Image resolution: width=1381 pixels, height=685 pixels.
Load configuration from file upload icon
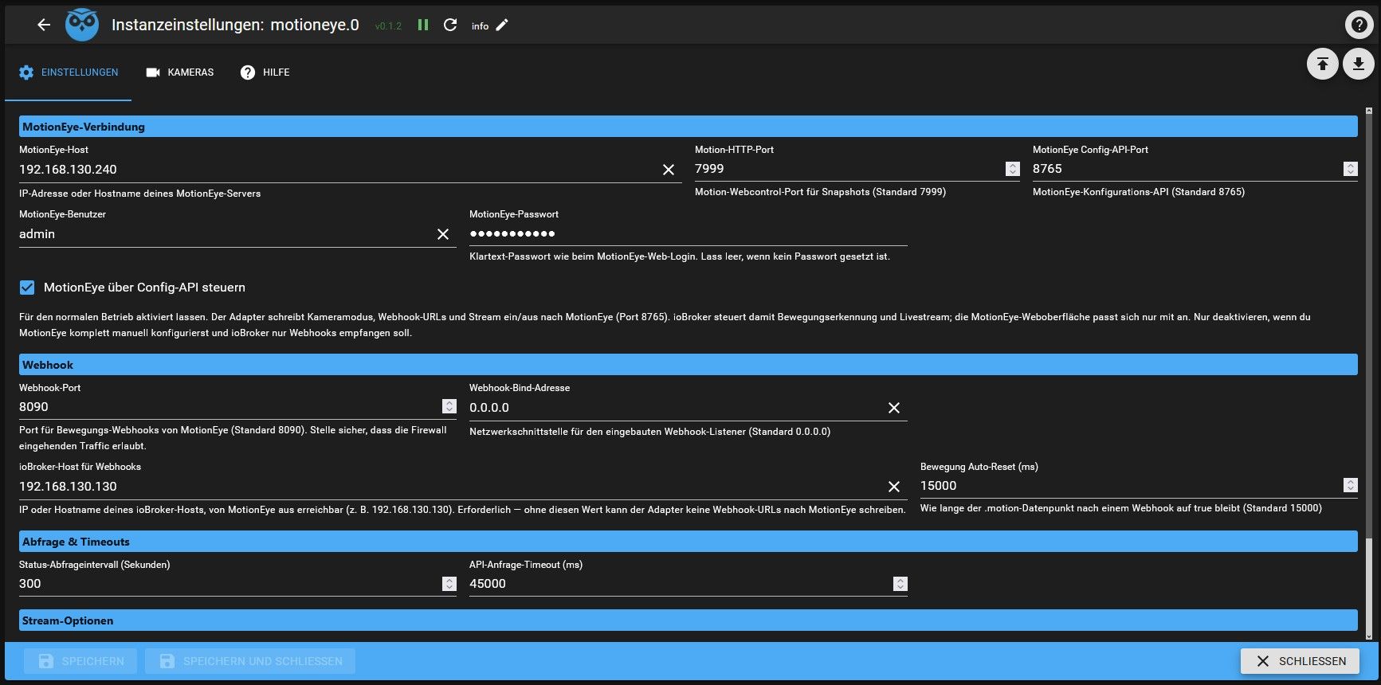click(1323, 64)
